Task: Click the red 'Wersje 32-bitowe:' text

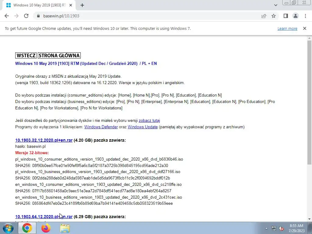Action: coord(32,153)
